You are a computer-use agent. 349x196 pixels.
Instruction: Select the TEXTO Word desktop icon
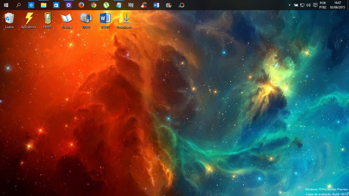(105, 20)
